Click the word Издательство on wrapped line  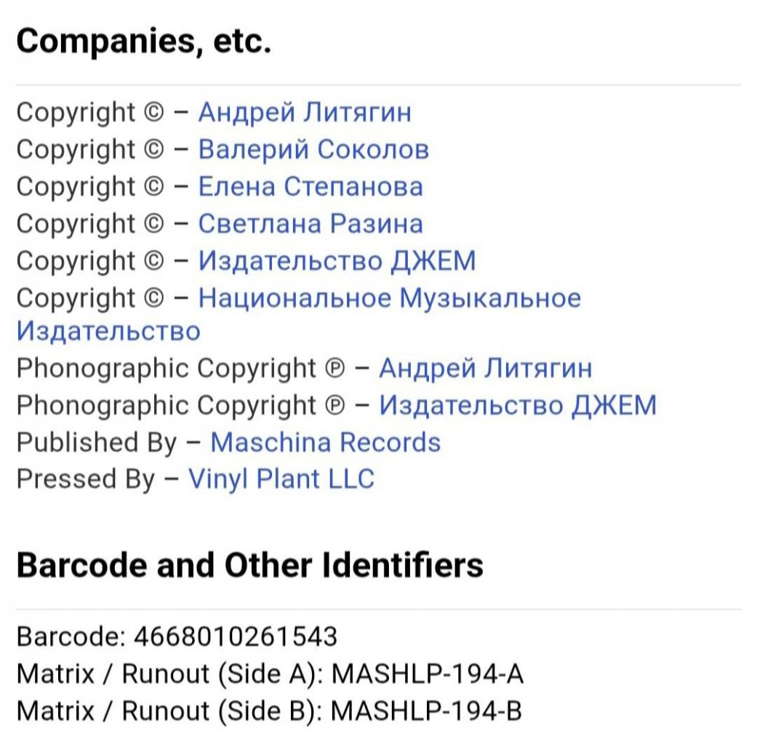coord(108,332)
